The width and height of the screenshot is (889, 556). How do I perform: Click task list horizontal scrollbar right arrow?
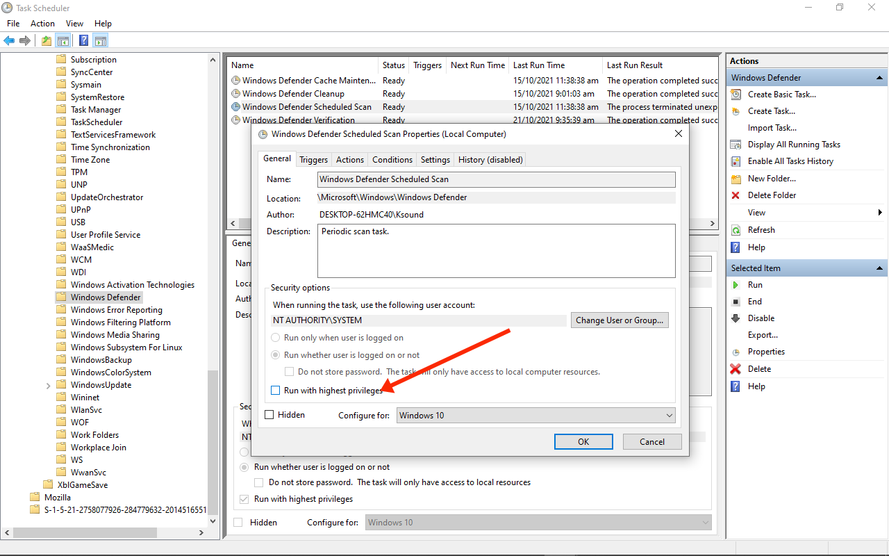pyautogui.click(x=712, y=223)
